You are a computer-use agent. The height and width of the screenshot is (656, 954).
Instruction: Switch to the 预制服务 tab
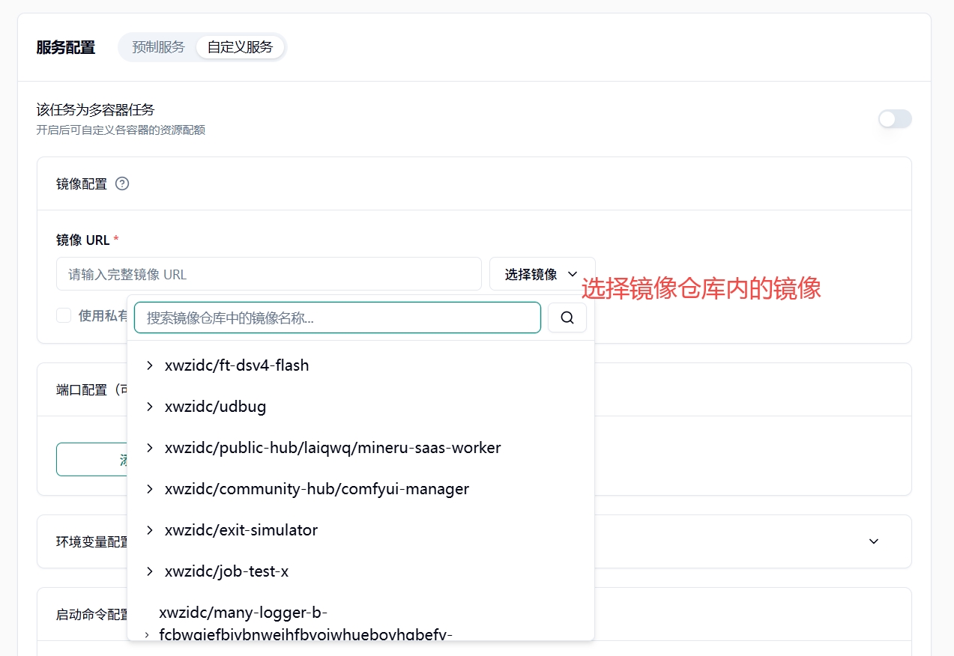pyautogui.click(x=158, y=47)
